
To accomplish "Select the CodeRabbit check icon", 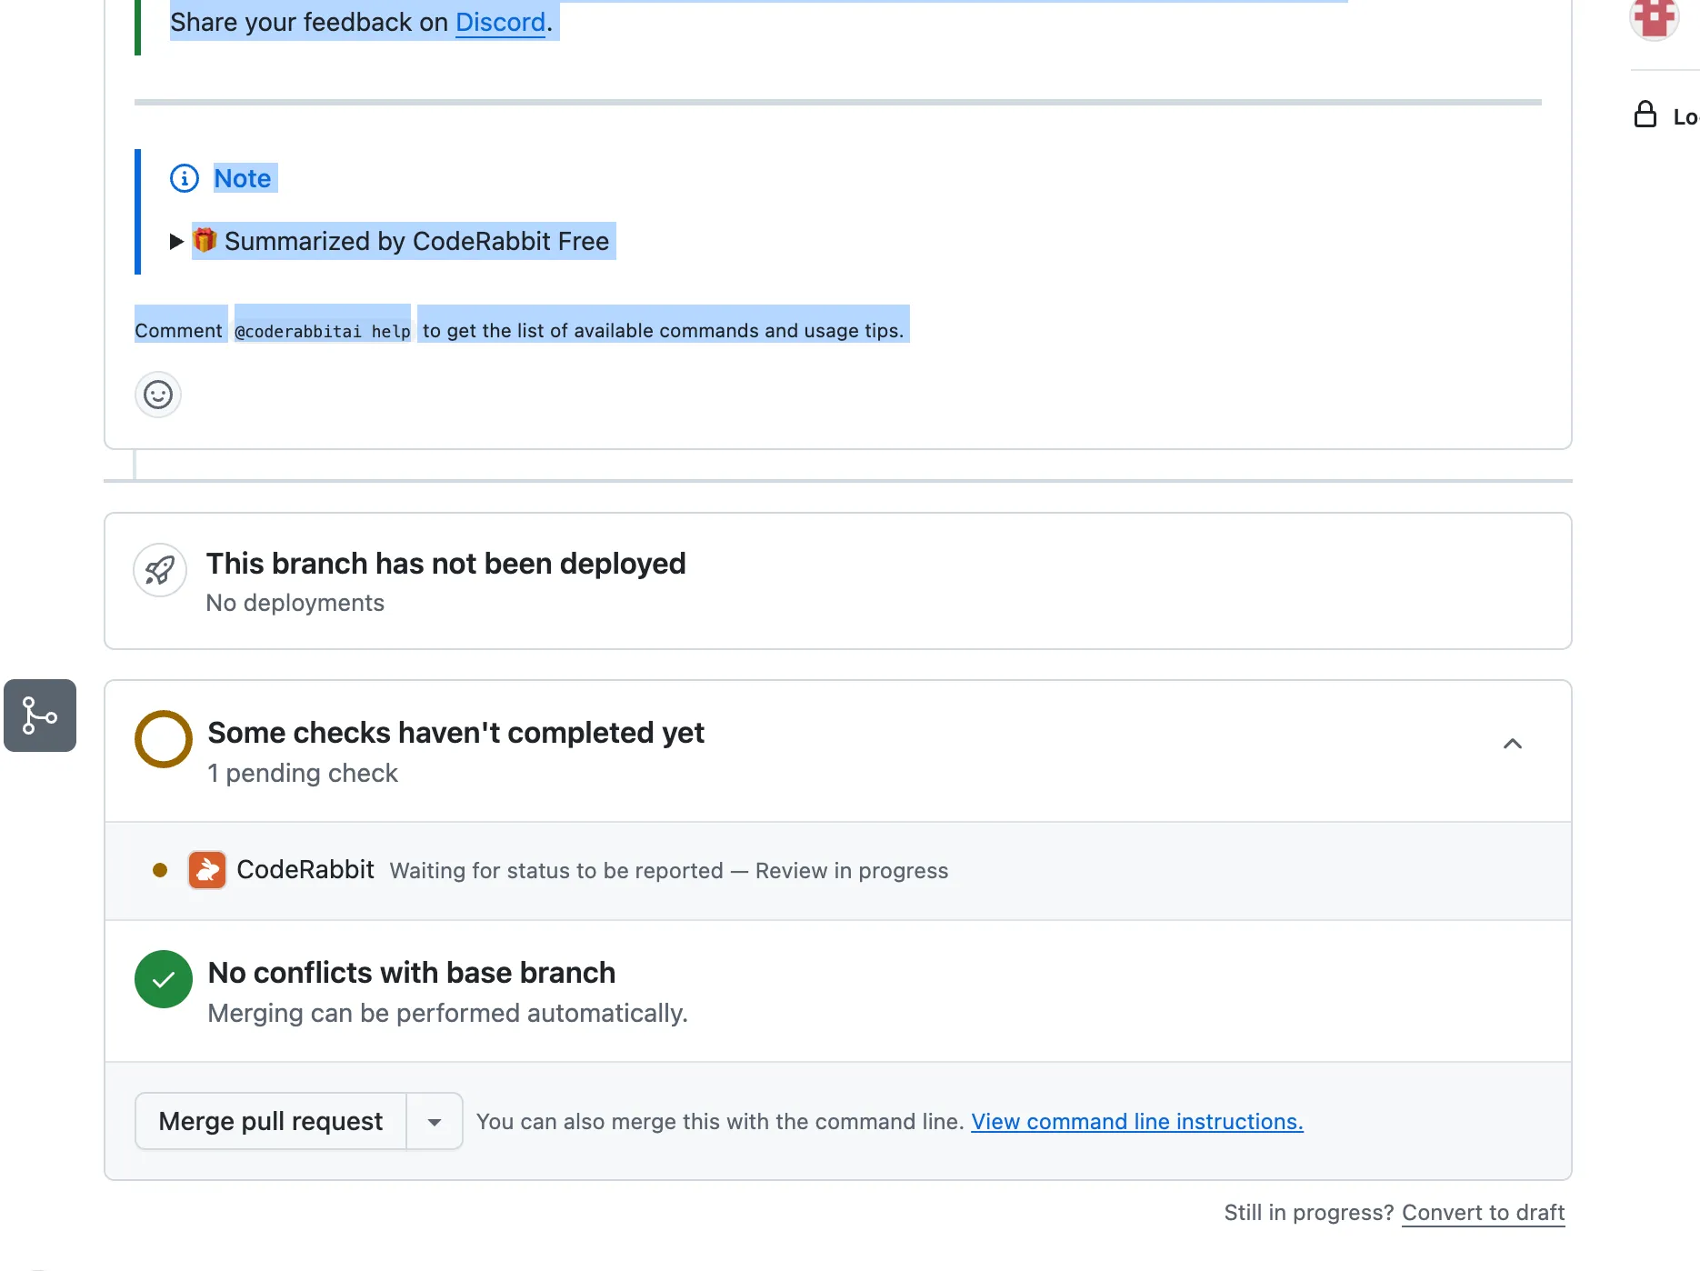I will 207,870.
